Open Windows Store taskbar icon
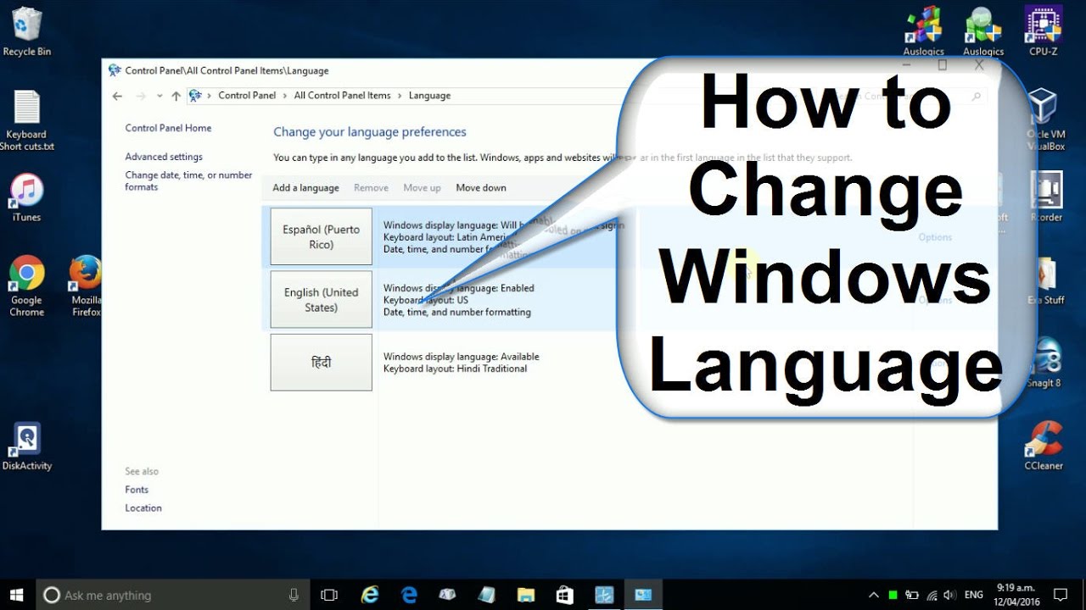1086x610 pixels. pyautogui.click(x=565, y=595)
